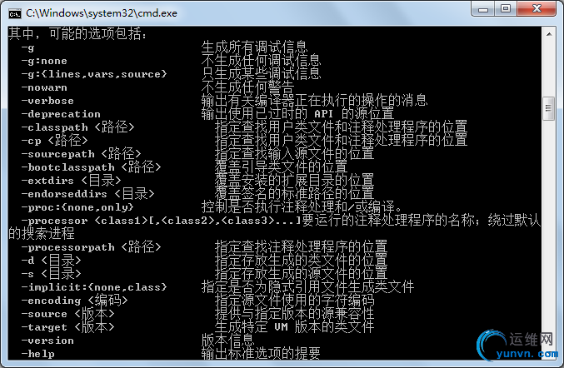Click the -nowarn option text
564x368 pixels.
point(44,87)
